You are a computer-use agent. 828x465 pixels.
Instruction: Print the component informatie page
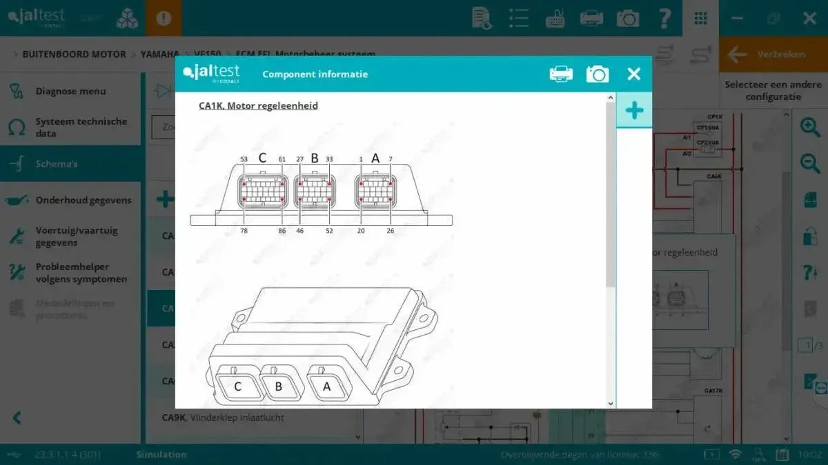tap(561, 73)
